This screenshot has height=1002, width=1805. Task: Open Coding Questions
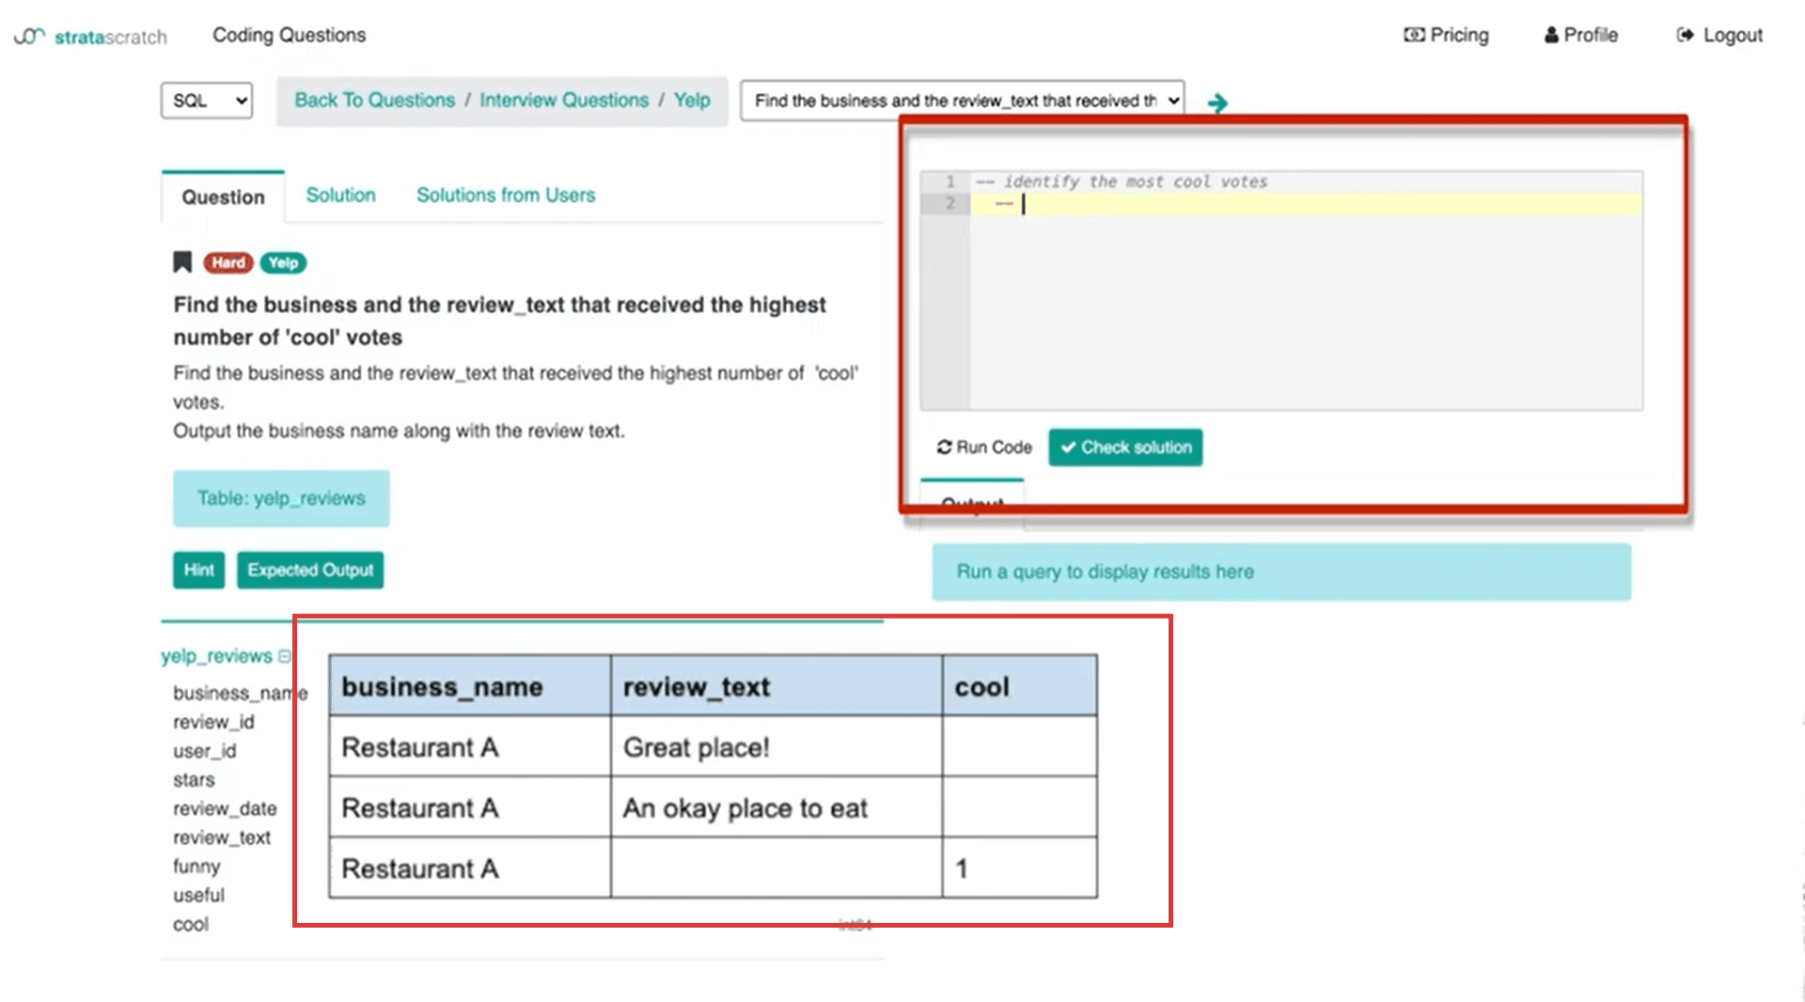[x=289, y=35]
